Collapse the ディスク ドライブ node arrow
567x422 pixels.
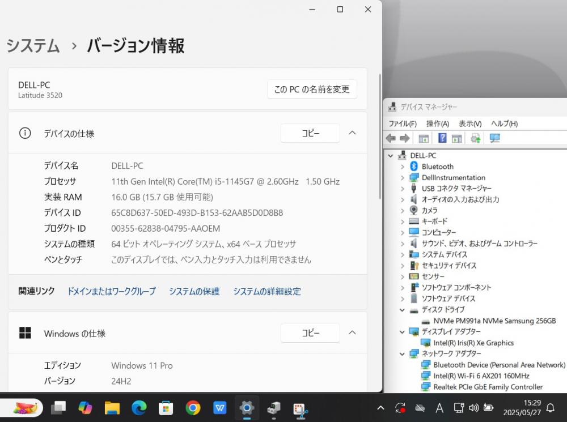pos(402,310)
